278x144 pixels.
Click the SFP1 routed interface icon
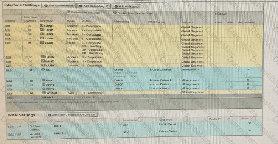[43, 85]
